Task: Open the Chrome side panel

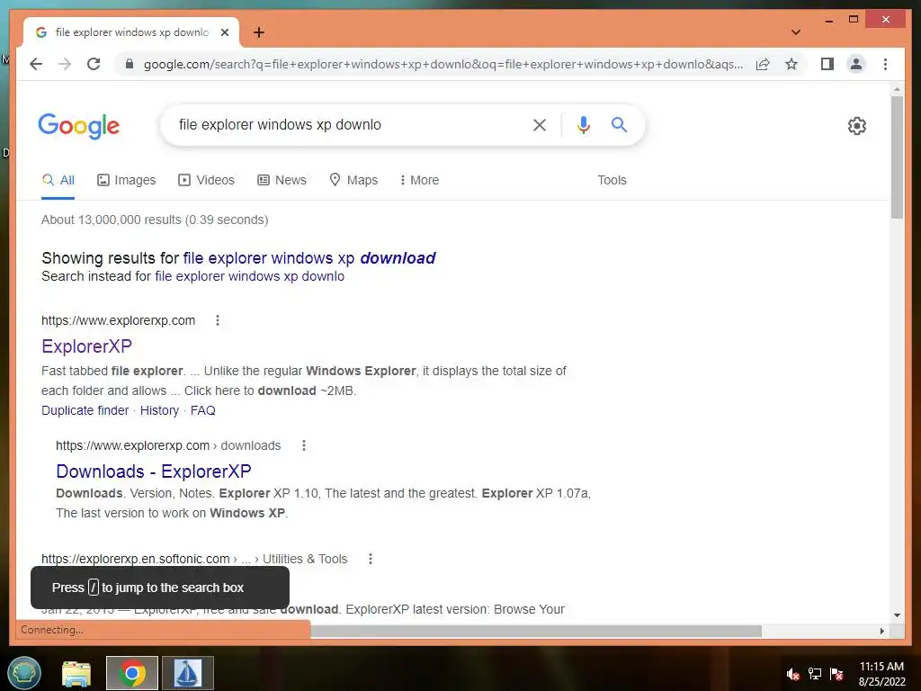Action: [827, 64]
